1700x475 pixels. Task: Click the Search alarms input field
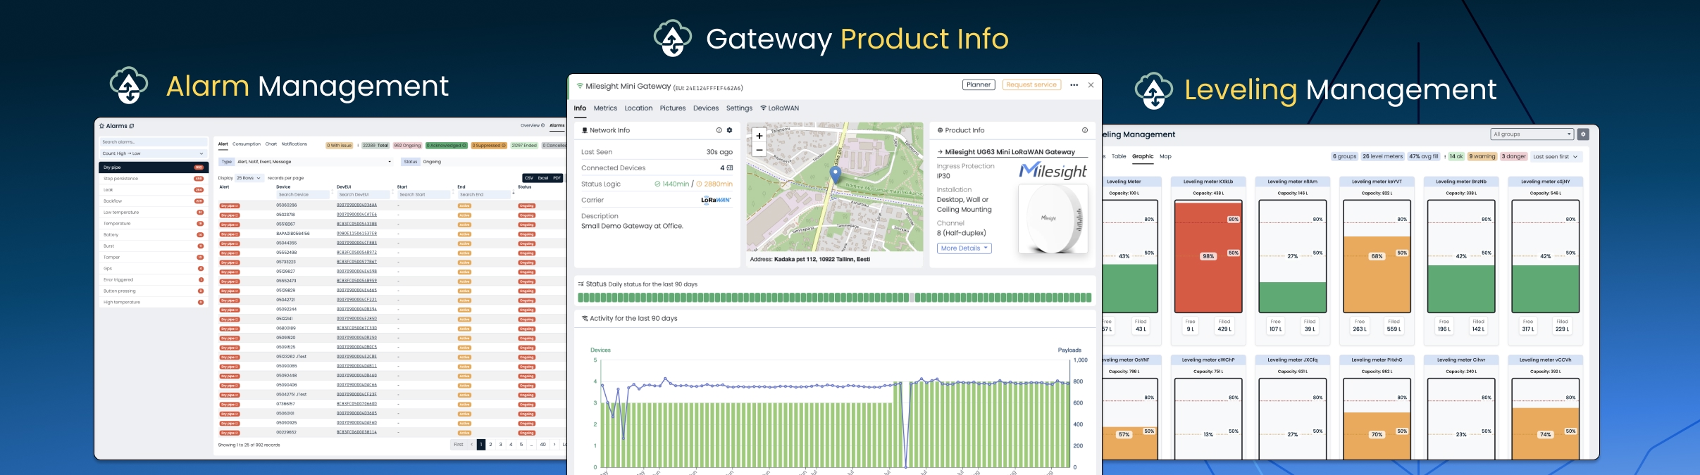[153, 142]
